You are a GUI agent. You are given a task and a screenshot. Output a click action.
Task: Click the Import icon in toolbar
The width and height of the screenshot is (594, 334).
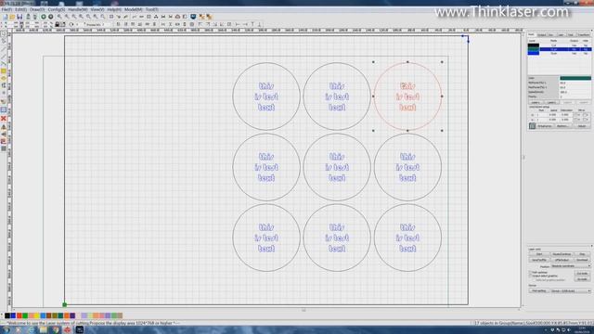(28, 17)
